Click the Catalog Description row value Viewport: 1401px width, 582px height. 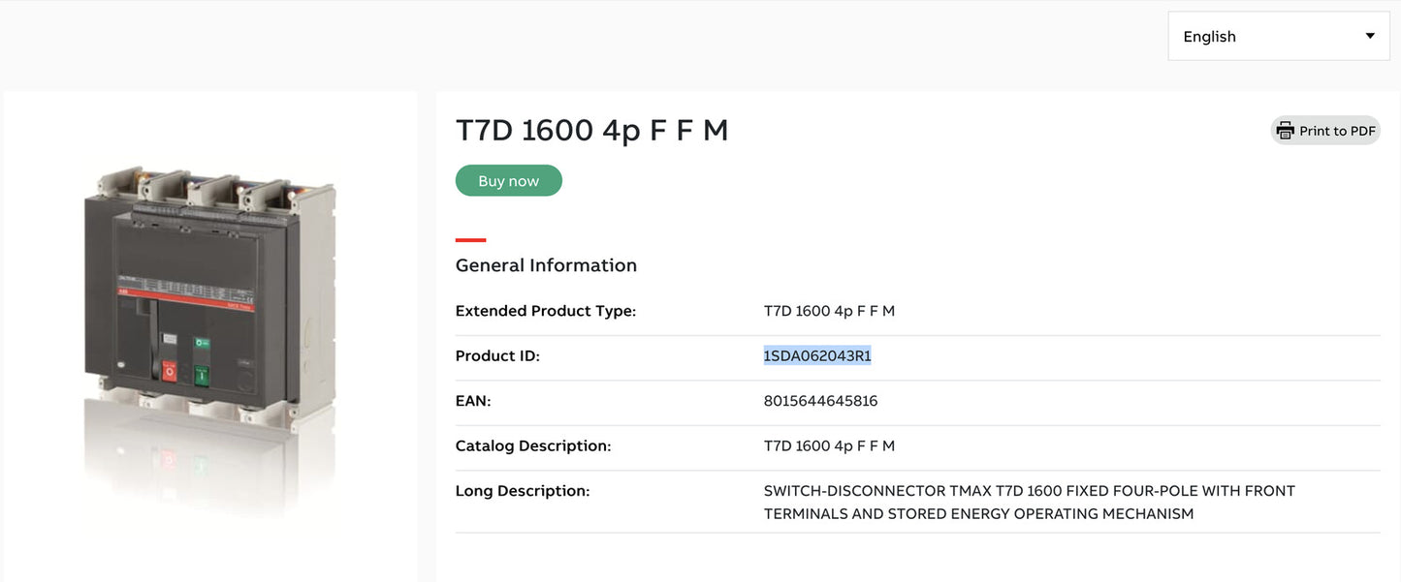coord(829,445)
